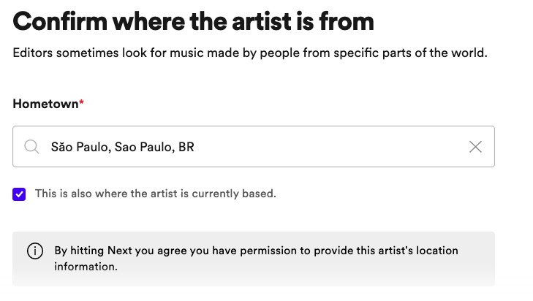The image size is (533, 301).
Task: Click the red required asterisk after Hometown
Action: point(82,102)
